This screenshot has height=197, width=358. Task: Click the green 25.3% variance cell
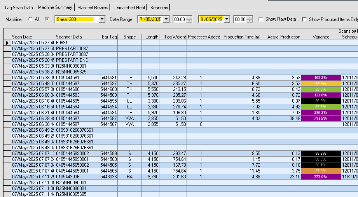tap(321, 89)
